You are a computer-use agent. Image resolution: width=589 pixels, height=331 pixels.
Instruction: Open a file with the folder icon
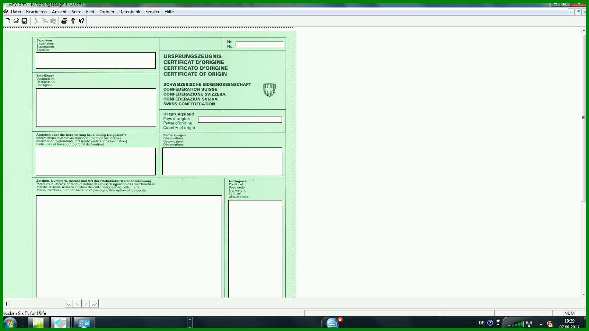point(16,21)
